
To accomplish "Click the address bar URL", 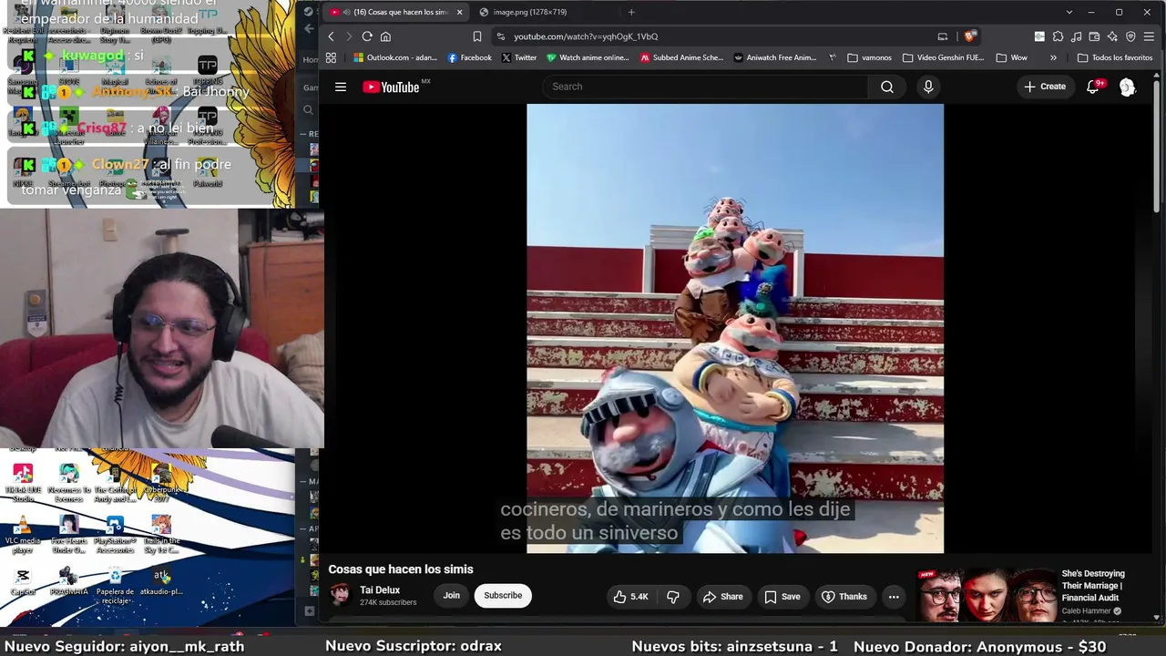I will pos(586,36).
